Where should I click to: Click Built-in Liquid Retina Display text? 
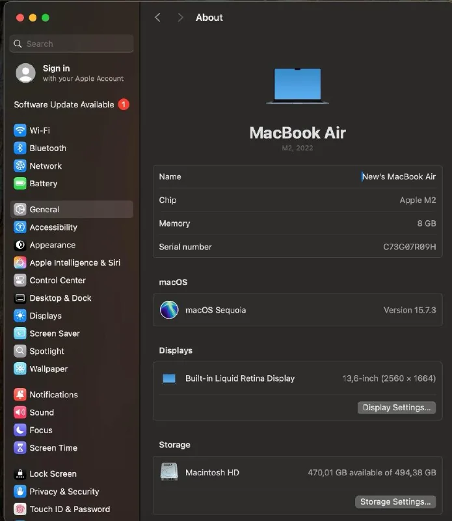(x=240, y=378)
